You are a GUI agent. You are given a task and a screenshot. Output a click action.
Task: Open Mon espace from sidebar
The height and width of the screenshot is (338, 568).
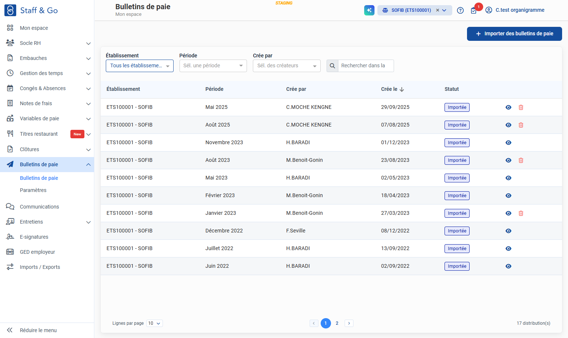[47, 28]
